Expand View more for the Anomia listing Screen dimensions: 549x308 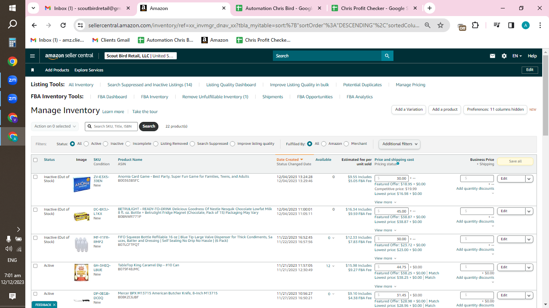click(x=385, y=202)
